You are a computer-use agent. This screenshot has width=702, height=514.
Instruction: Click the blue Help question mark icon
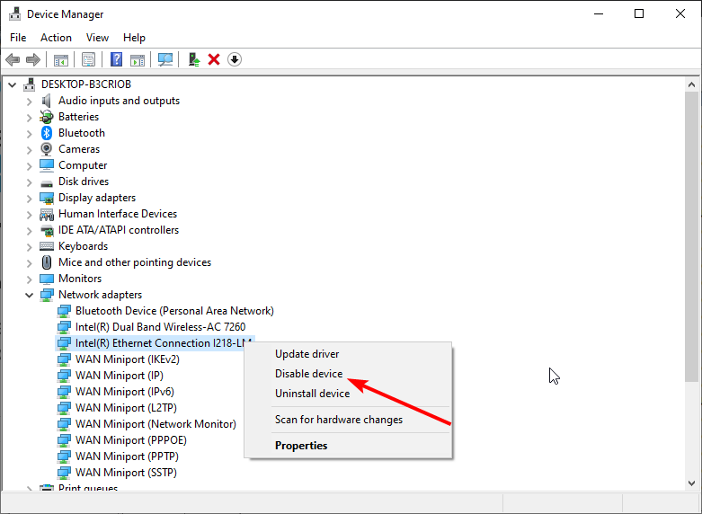click(117, 59)
